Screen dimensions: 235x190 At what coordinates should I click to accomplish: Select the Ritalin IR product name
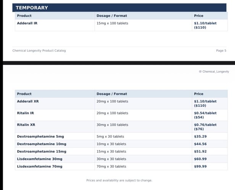[26, 113]
